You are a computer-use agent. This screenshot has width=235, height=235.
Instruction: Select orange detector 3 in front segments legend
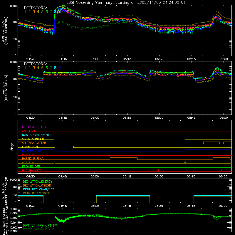pos(34,12)
